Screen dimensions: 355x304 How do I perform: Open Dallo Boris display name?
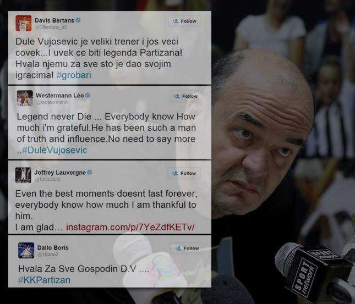click(x=53, y=248)
